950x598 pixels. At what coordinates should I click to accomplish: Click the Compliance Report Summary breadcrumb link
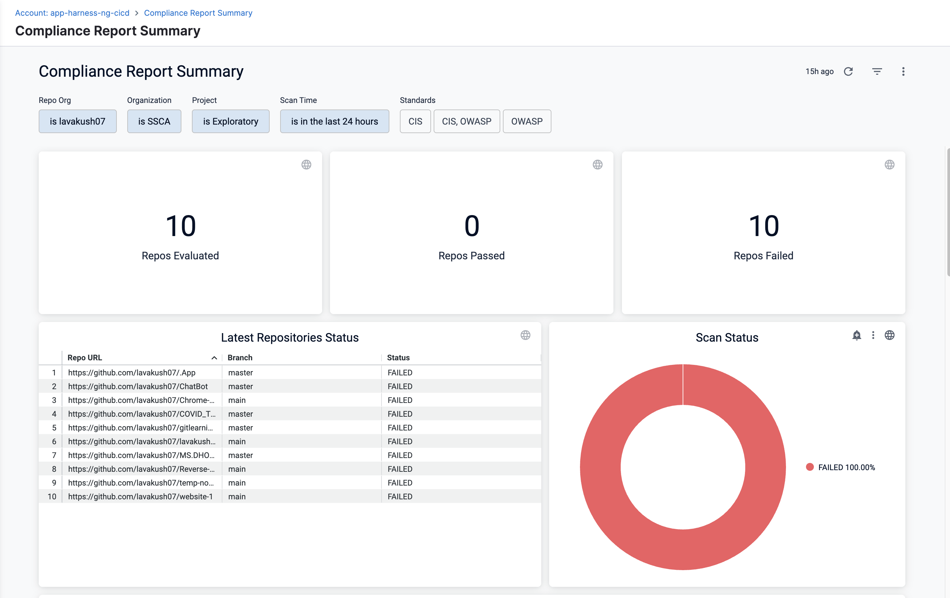click(x=198, y=13)
